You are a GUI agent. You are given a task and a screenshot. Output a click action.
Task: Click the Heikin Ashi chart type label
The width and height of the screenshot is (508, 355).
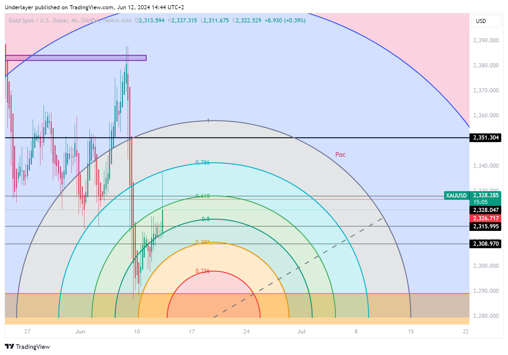(117, 21)
